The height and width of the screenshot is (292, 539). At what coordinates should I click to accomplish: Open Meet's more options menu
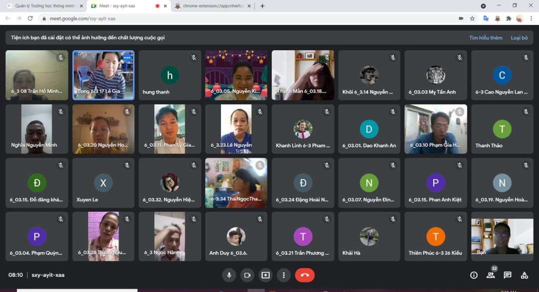coord(283,275)
